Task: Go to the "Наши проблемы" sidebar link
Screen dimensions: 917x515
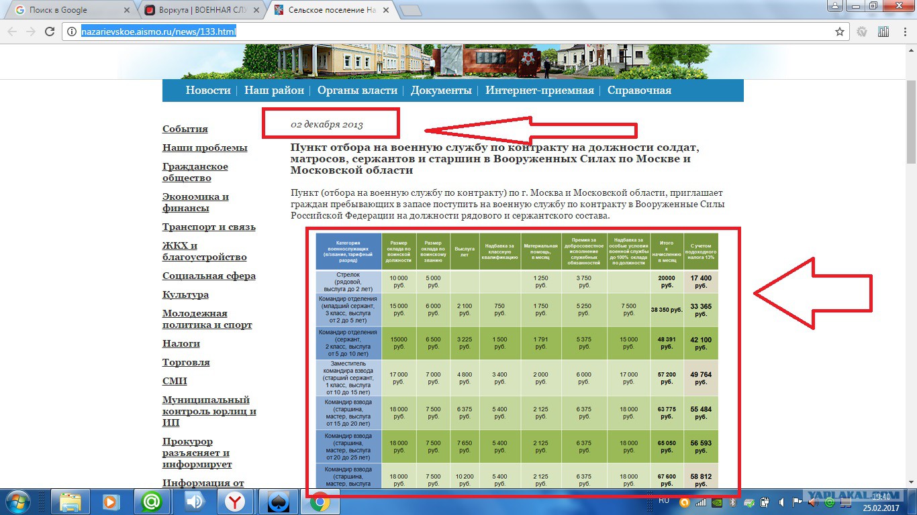Action: (x=205, y=148)
